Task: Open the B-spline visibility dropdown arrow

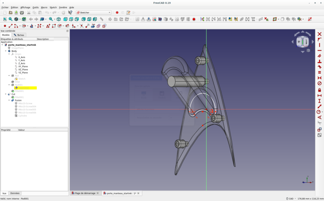Action: 278,19
